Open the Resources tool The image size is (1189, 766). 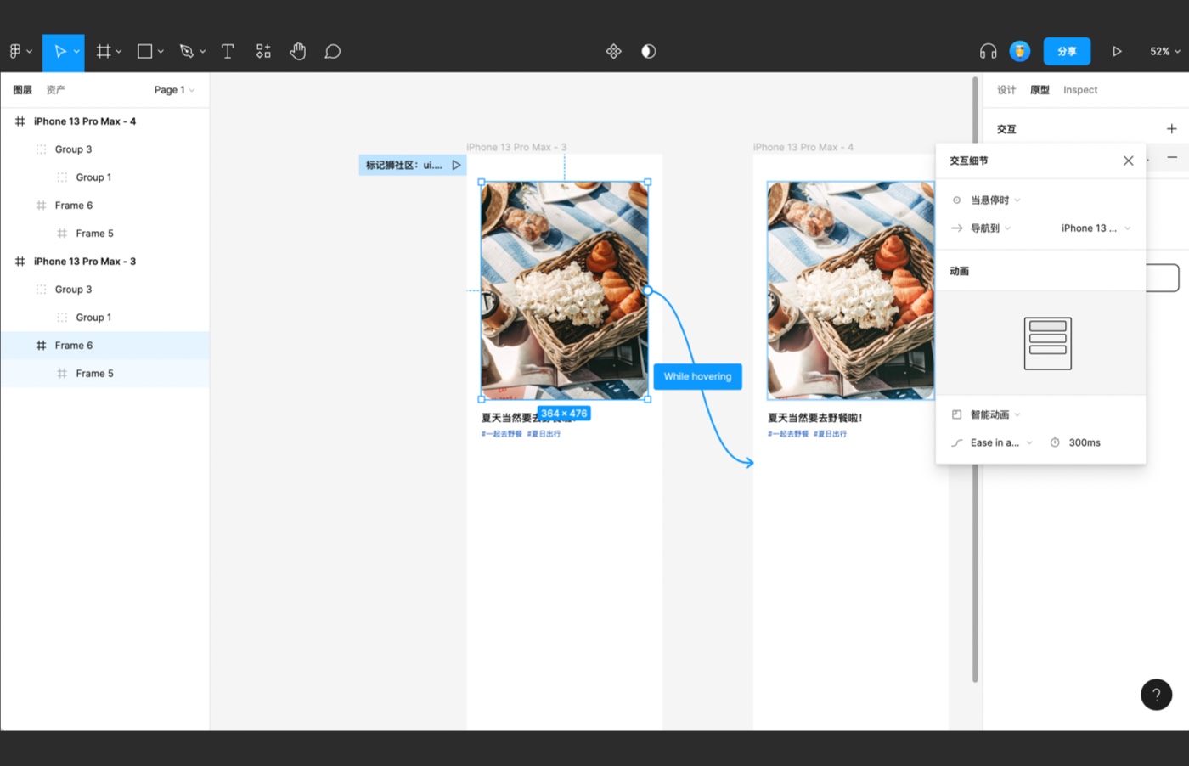263,52
